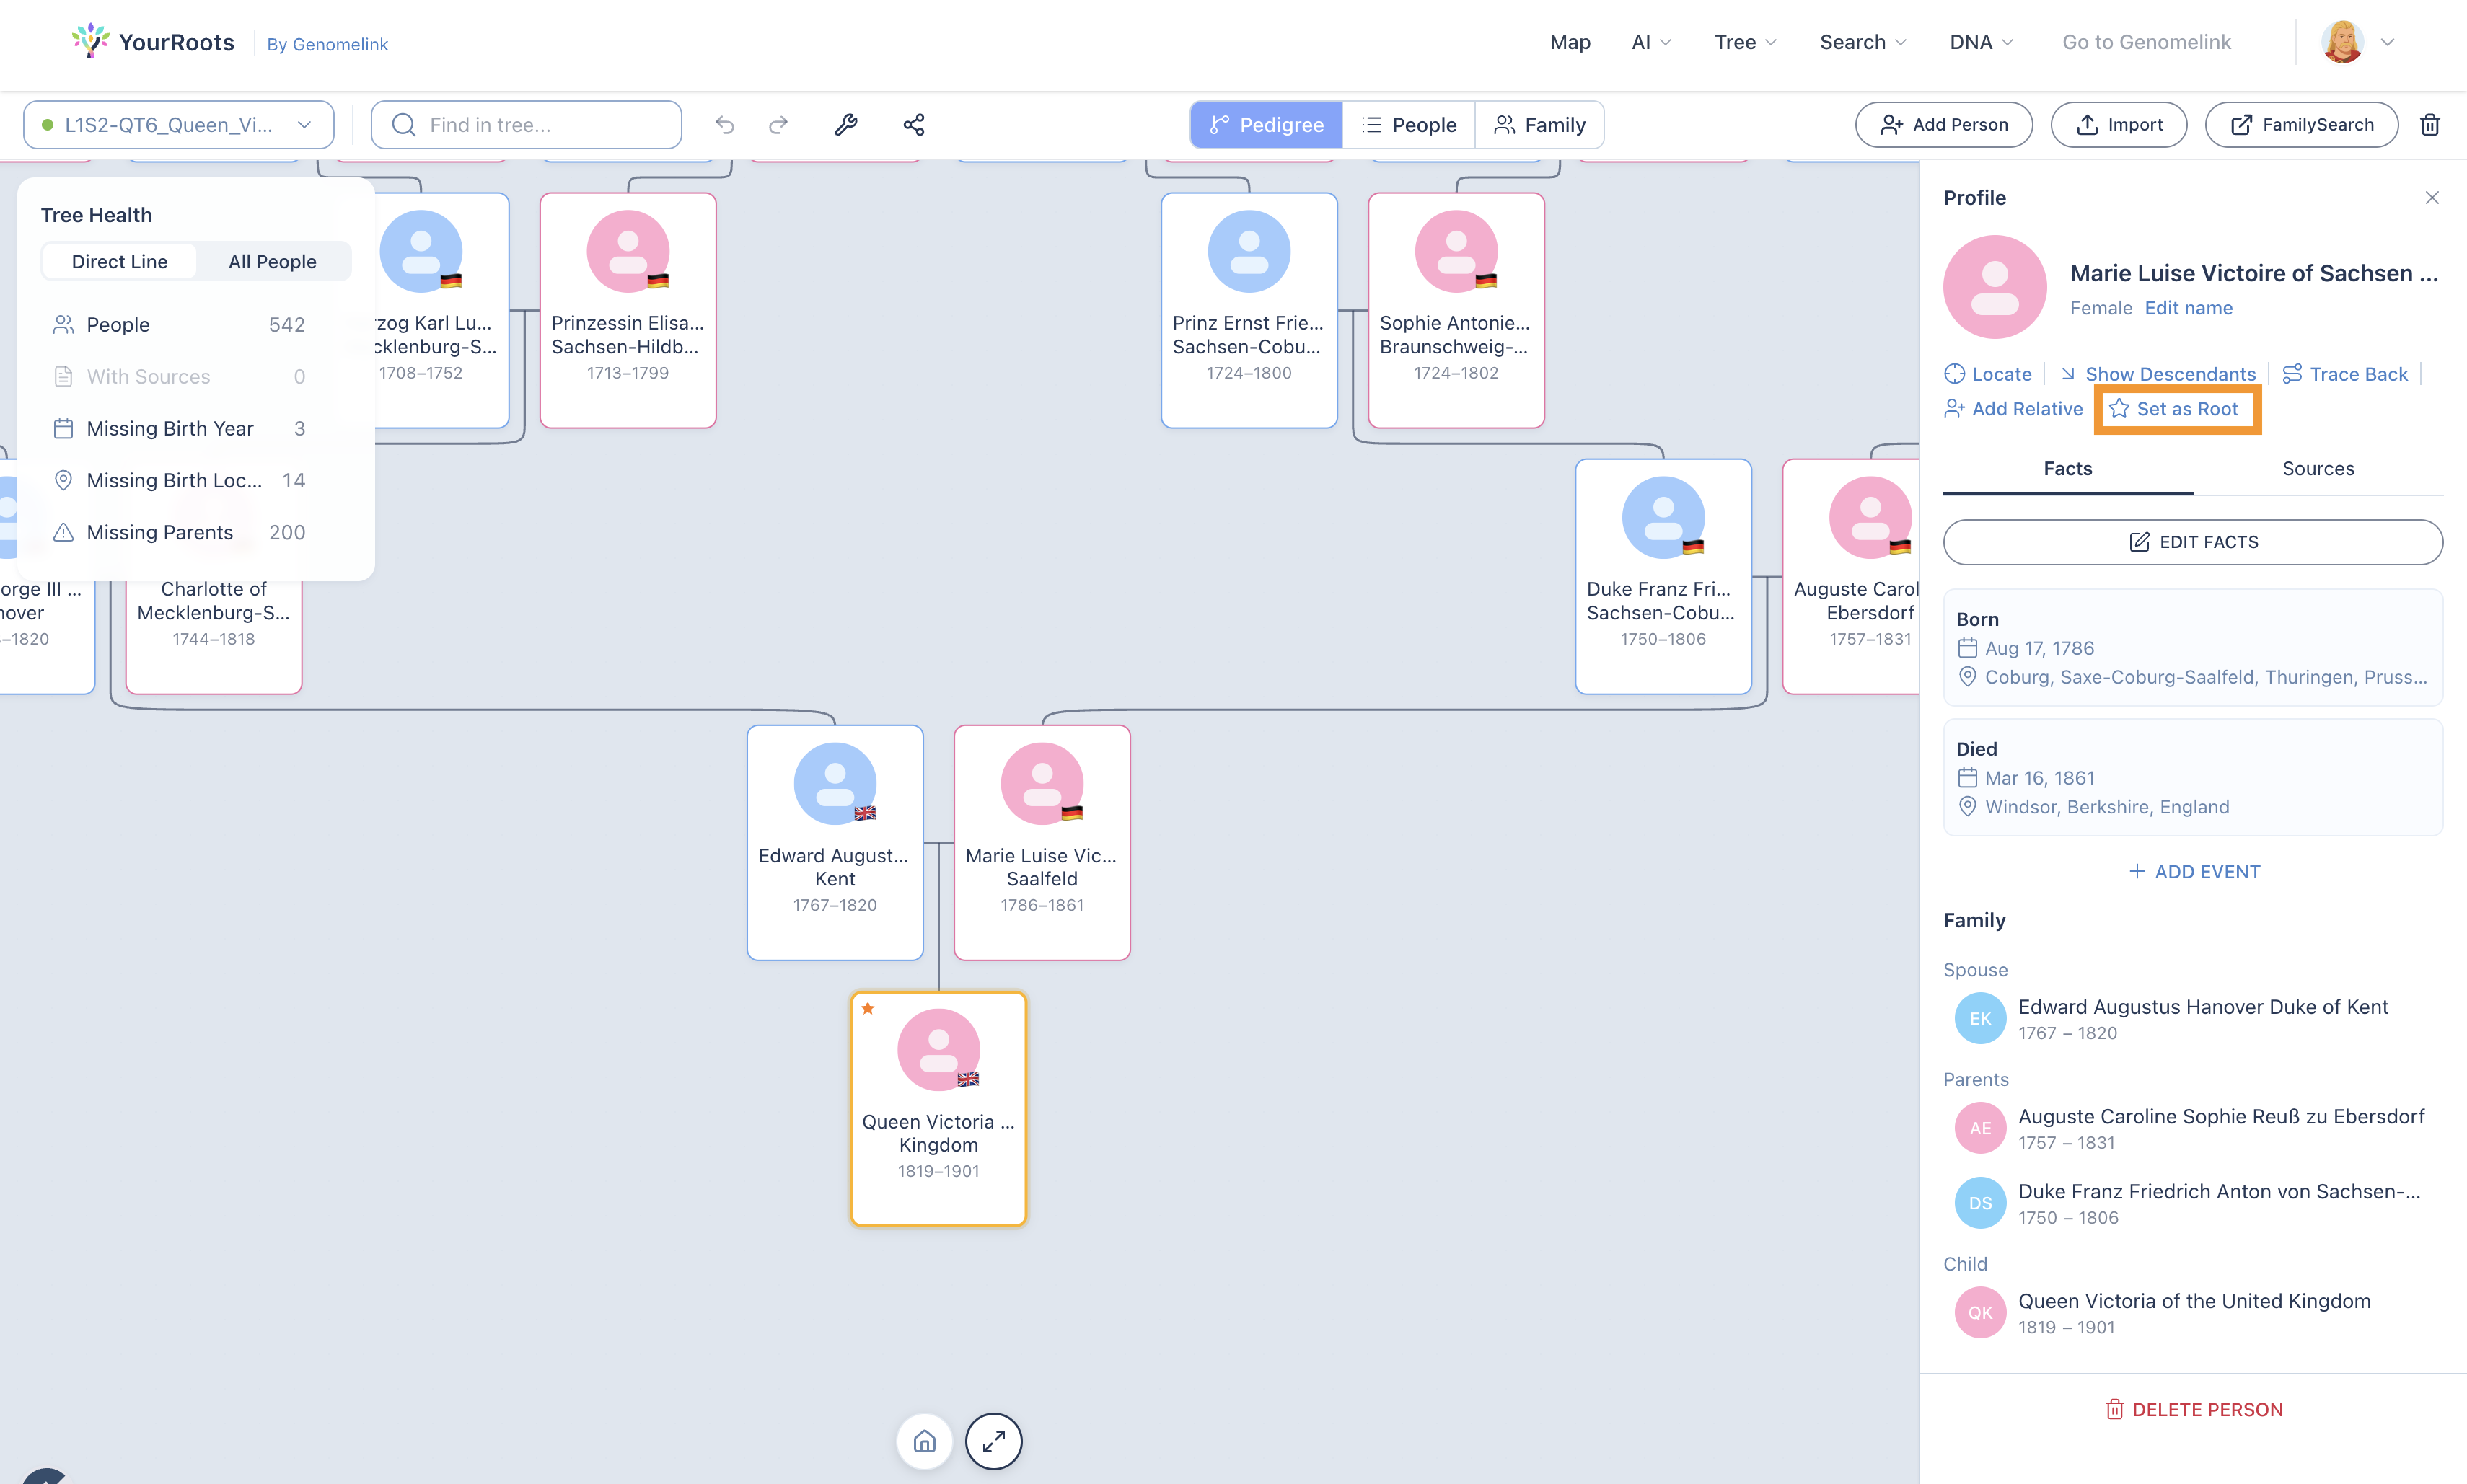Click the Find in tree search field

[527, 125]
